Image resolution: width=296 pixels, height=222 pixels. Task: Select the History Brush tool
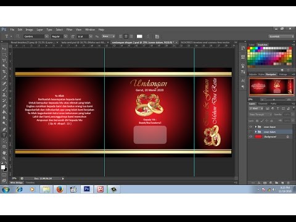[x=4, y=101]
